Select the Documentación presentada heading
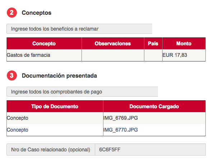This screenshot has width=214, height=165. point(59,76)
